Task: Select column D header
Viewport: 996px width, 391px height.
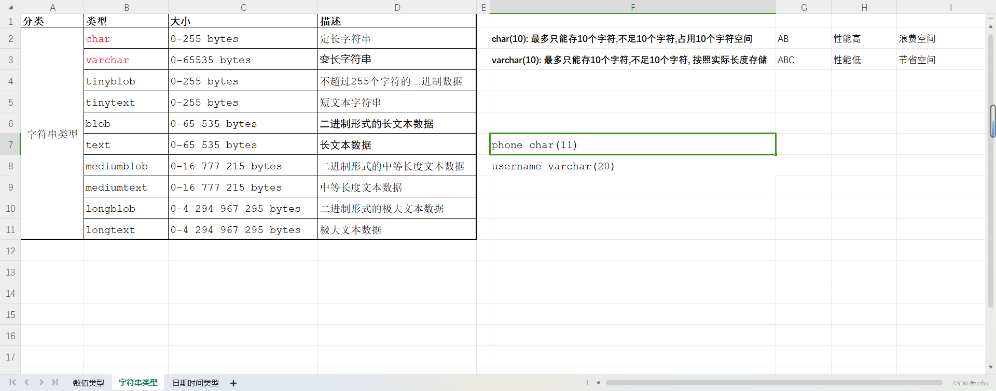Action: click(x=397, y=7)
